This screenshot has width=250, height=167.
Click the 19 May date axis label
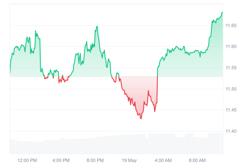point(129,160)
